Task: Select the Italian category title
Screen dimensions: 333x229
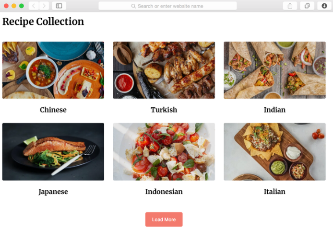Action: [x=274, y=192]
